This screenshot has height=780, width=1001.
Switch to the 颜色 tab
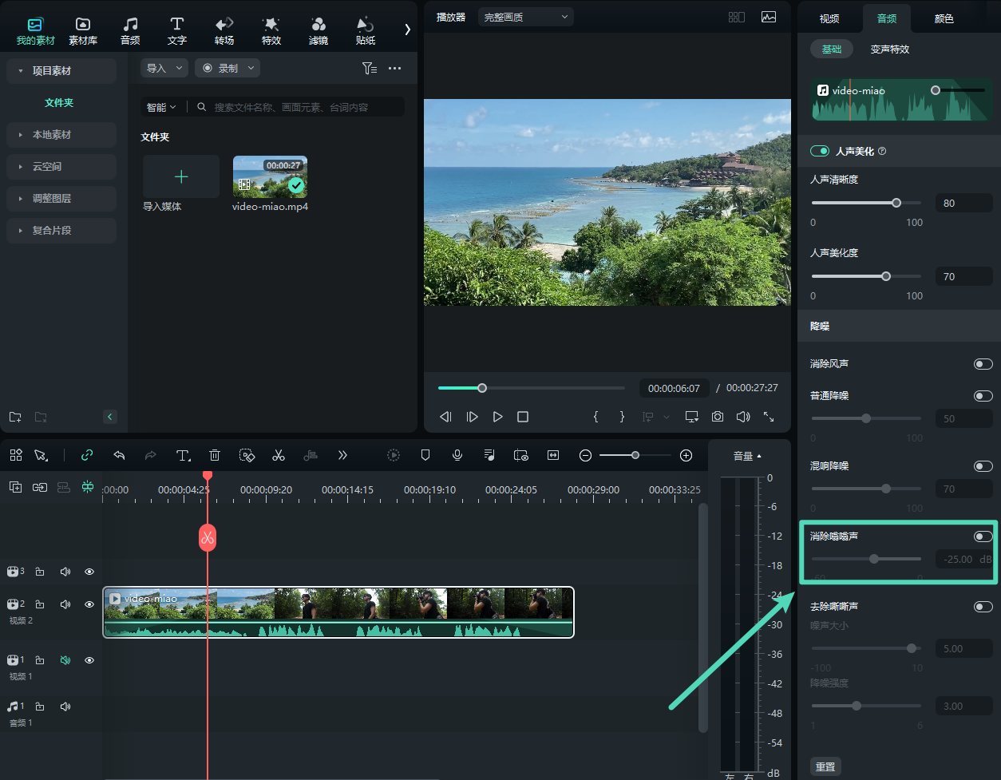[x=944, y=18]
